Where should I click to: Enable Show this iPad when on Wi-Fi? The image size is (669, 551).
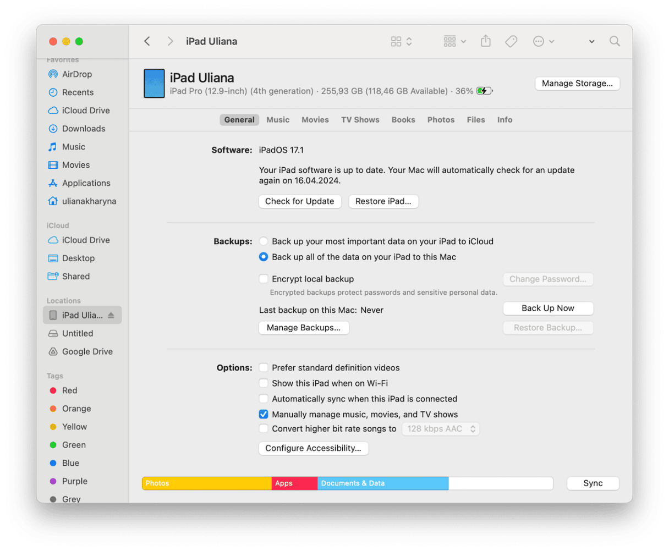264,383
